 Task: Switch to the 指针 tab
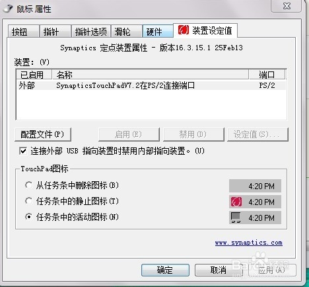[55, 32]
